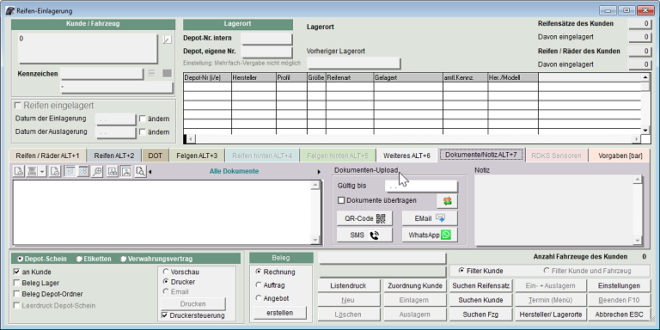Click the list icon beside Kennzeichen field
The image size is (660, 330).
(x=152, y=74)
